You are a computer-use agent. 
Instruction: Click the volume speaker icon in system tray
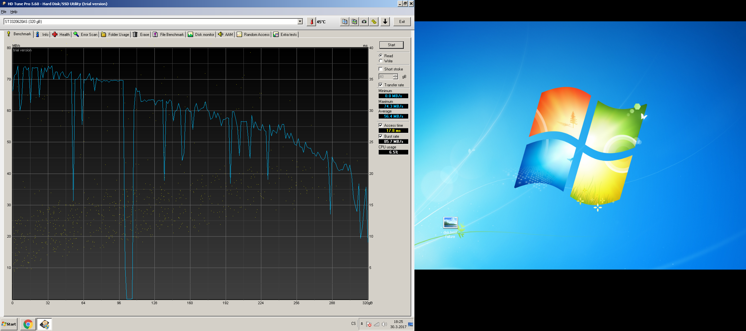(x=384, y=324)
